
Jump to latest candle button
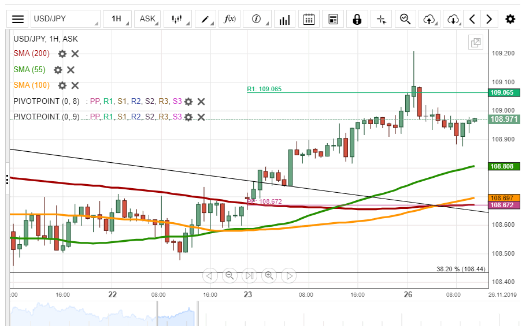[x=249, y=275]
